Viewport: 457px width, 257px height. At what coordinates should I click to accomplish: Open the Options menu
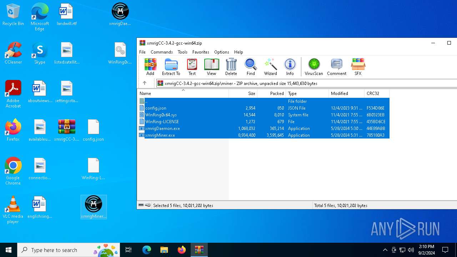pyautogui.click(x=222, y=52)
